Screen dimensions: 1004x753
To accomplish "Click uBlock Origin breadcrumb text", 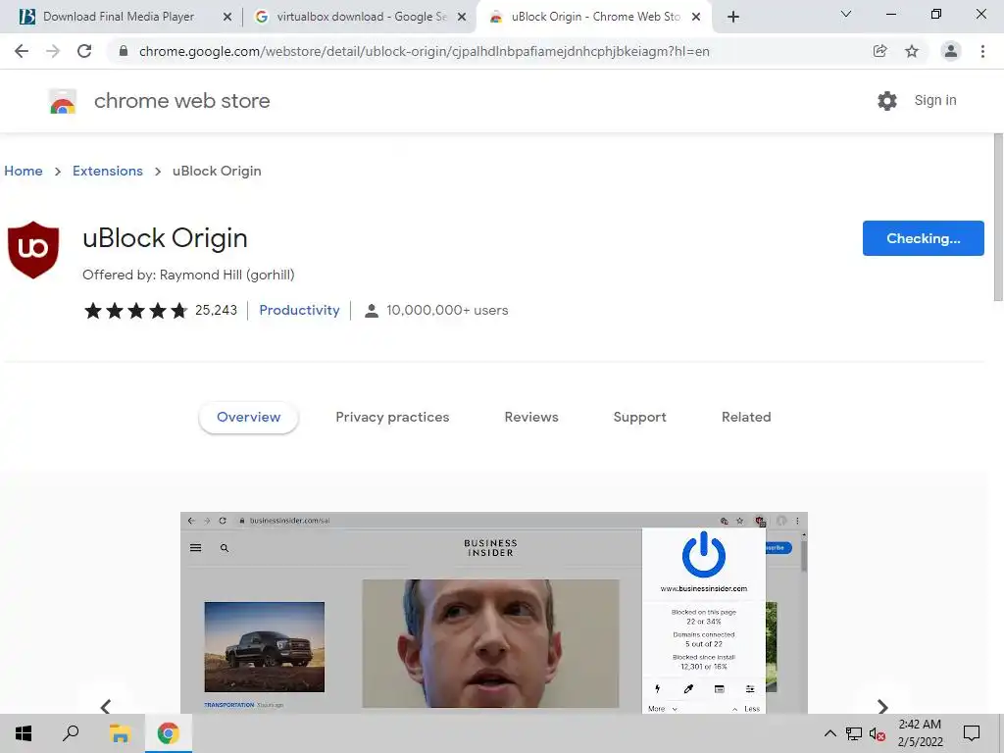I will coord(217,171).
